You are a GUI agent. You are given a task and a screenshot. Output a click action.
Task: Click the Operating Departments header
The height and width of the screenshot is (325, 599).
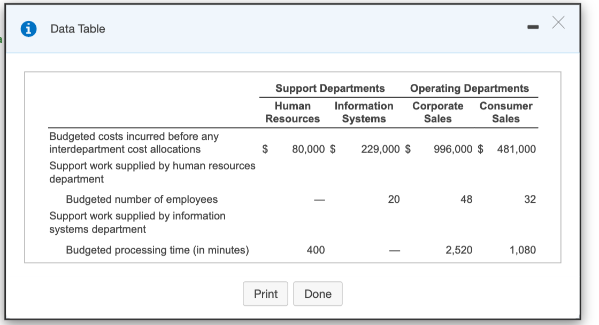pyautogui.click(x=469, y=88)
